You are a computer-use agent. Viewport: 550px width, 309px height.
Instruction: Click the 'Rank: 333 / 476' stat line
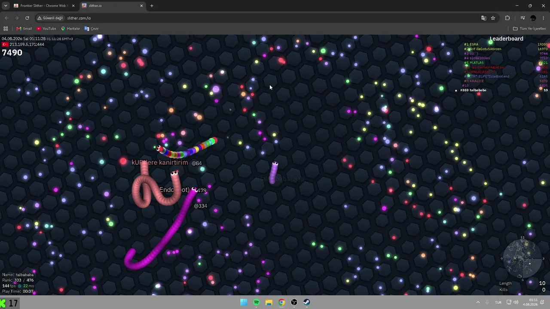coord(18,280)
